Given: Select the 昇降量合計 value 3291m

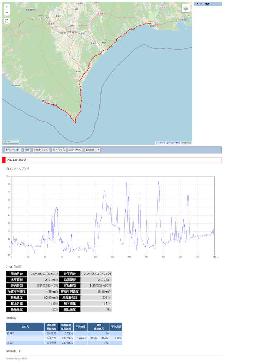Looking at the screenshot, I should [x=96, y=298].
